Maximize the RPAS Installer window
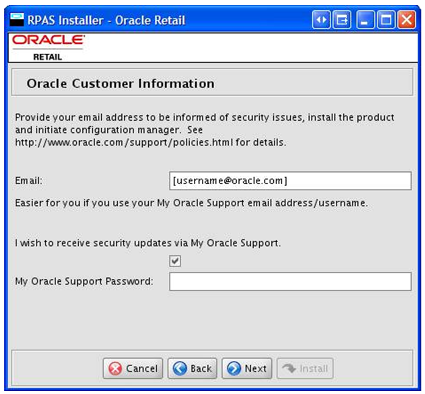 (x=386, y=20)
